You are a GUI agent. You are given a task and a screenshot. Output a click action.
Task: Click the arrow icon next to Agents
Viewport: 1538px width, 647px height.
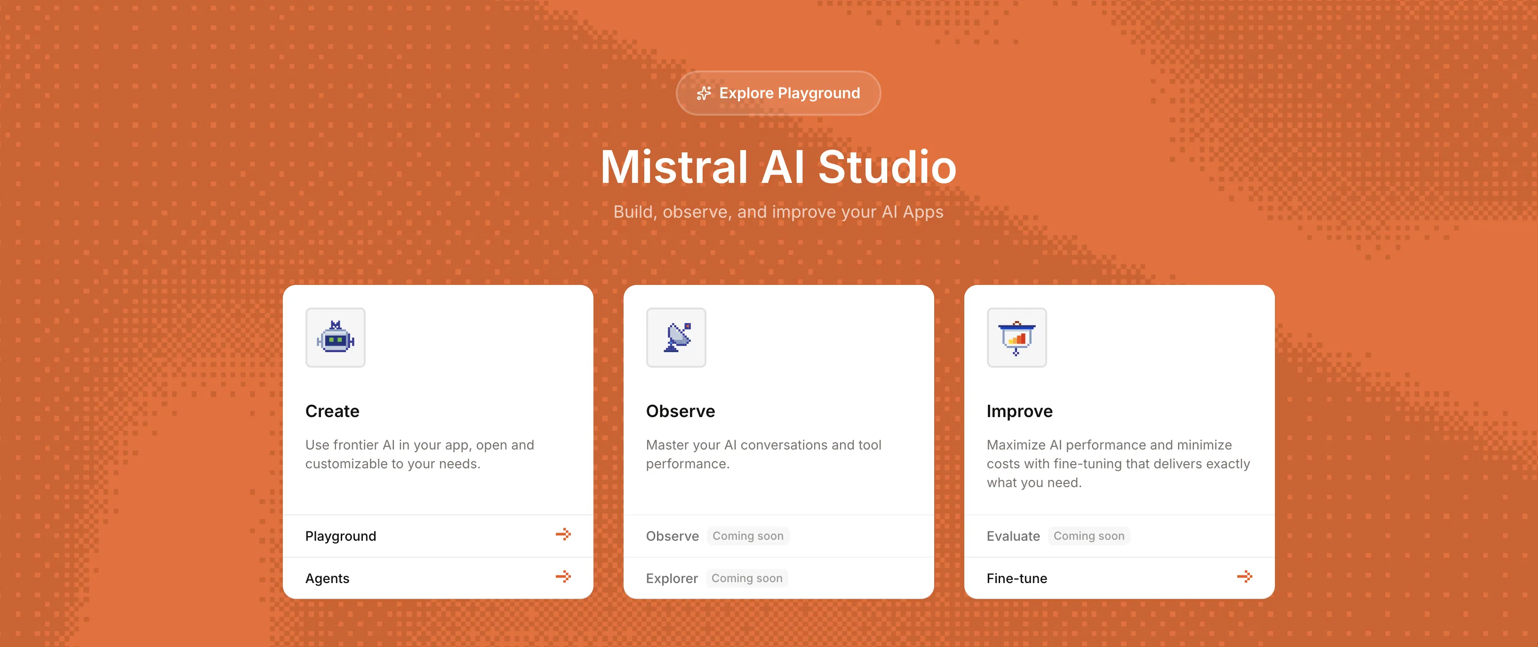tap(563, 576)
